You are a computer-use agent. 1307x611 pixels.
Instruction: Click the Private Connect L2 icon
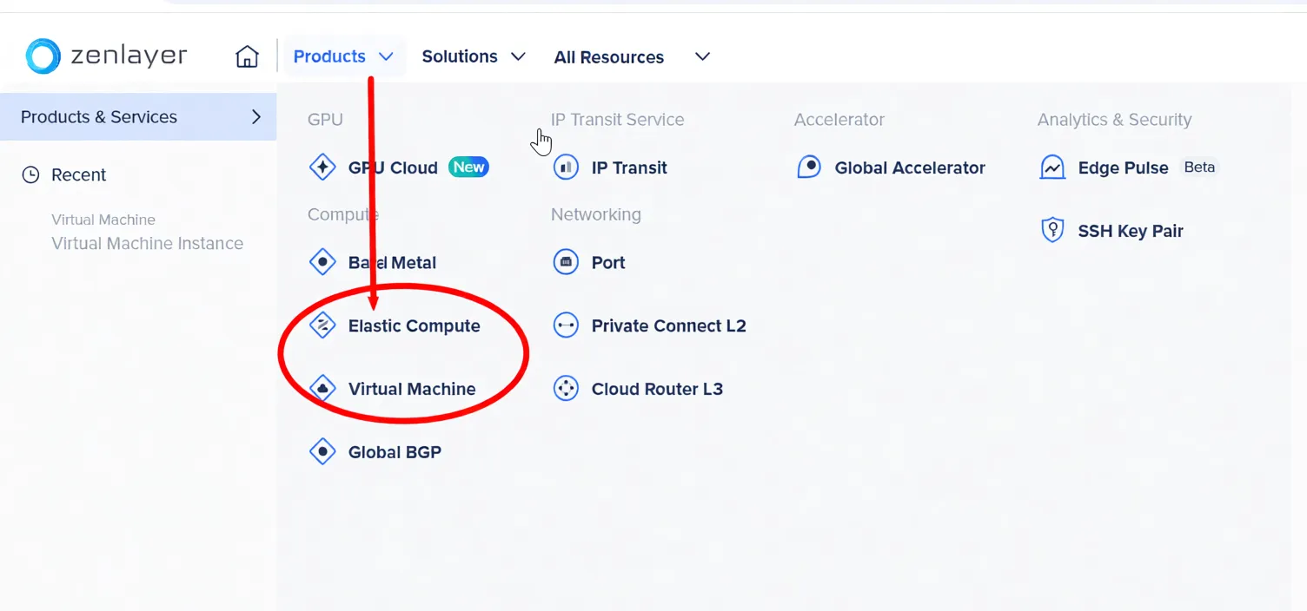pos(566,325)
